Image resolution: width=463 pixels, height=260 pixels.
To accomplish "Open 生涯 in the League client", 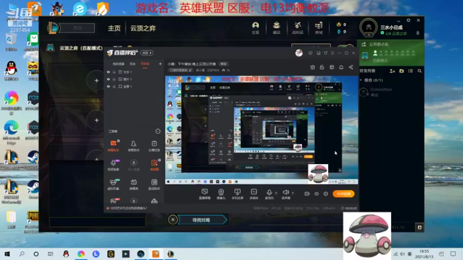I will (x=255, y=28).
